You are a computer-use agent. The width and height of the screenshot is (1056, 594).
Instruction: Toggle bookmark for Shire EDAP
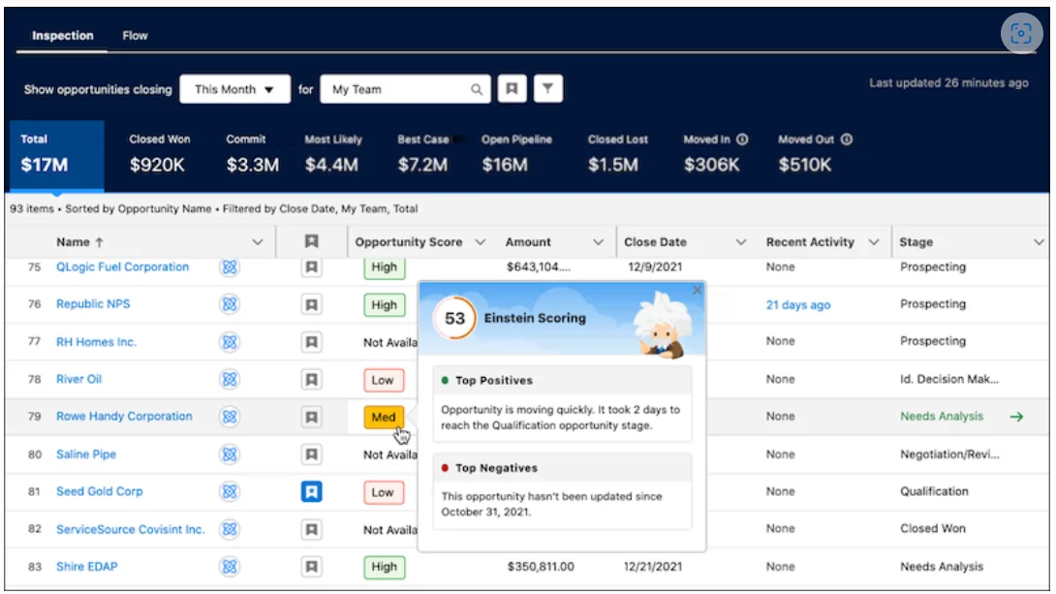[x=311, y=567]
